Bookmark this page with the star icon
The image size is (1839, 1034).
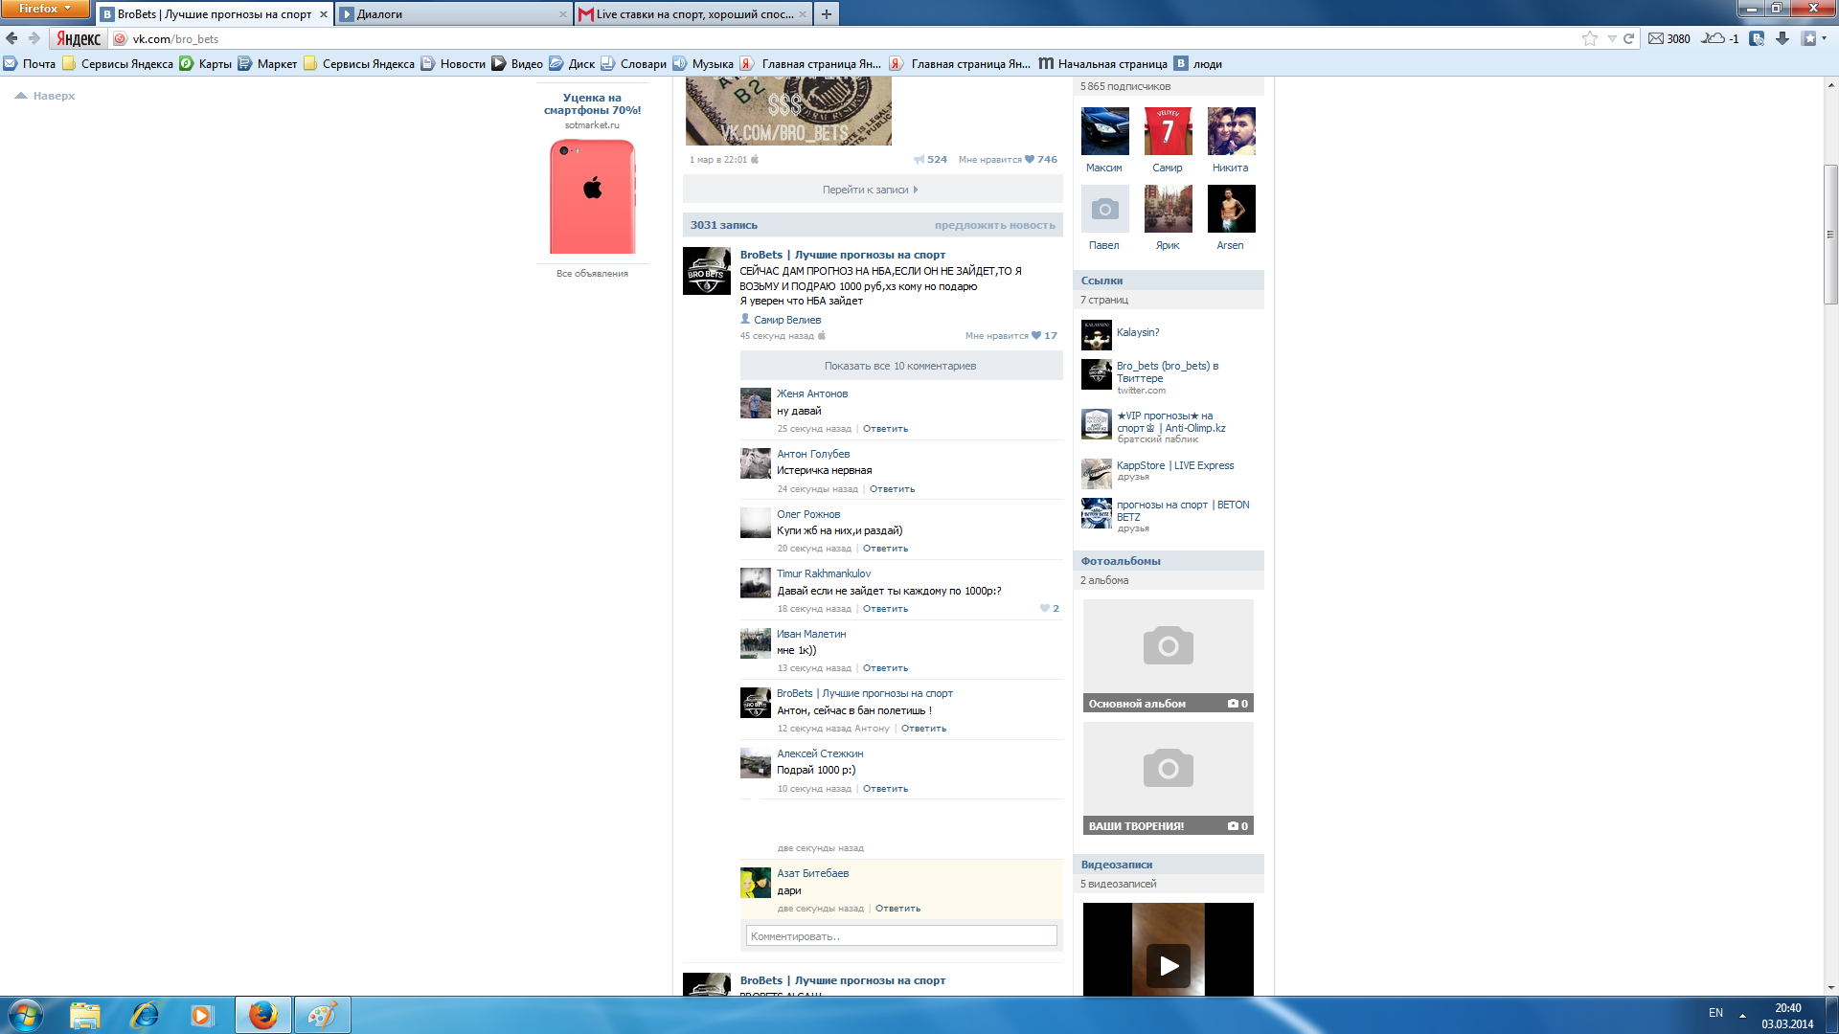click(x=1590, y=38)
